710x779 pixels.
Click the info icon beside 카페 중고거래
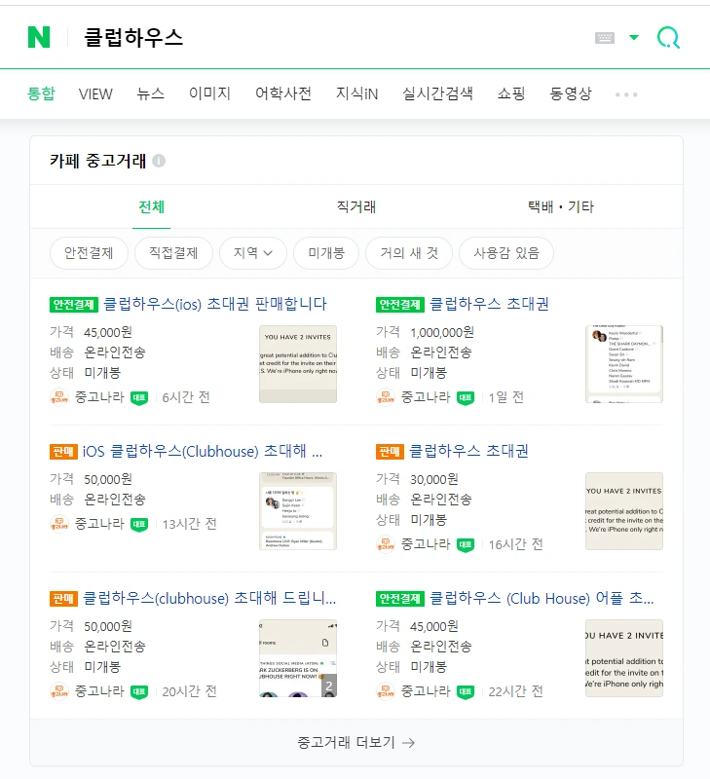point(159,161)
